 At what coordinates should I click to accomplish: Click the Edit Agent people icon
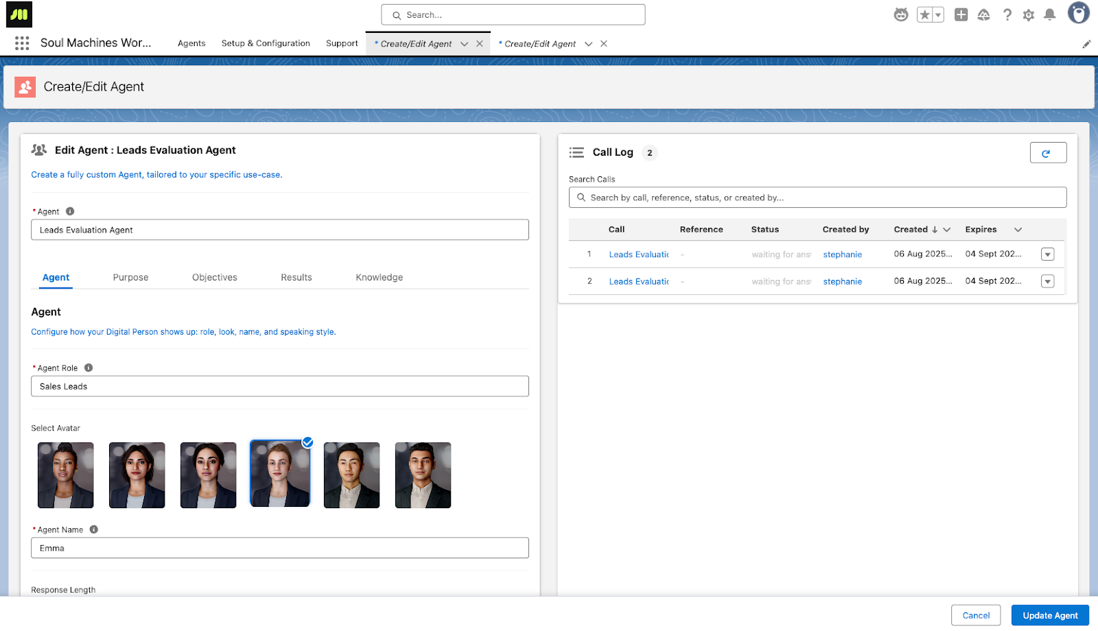pyautogui.click(x=39, y=150)
